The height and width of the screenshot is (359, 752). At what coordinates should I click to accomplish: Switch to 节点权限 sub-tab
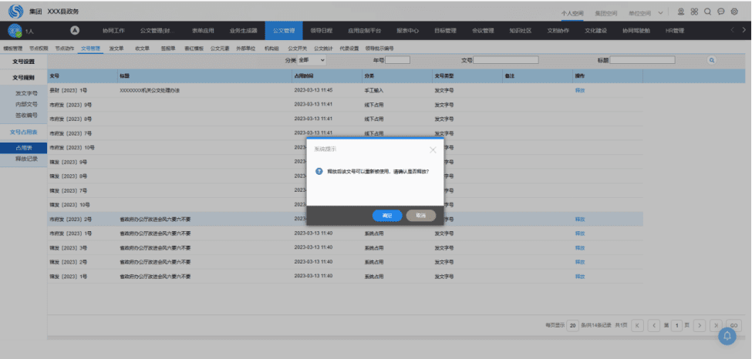pos(39,49)
